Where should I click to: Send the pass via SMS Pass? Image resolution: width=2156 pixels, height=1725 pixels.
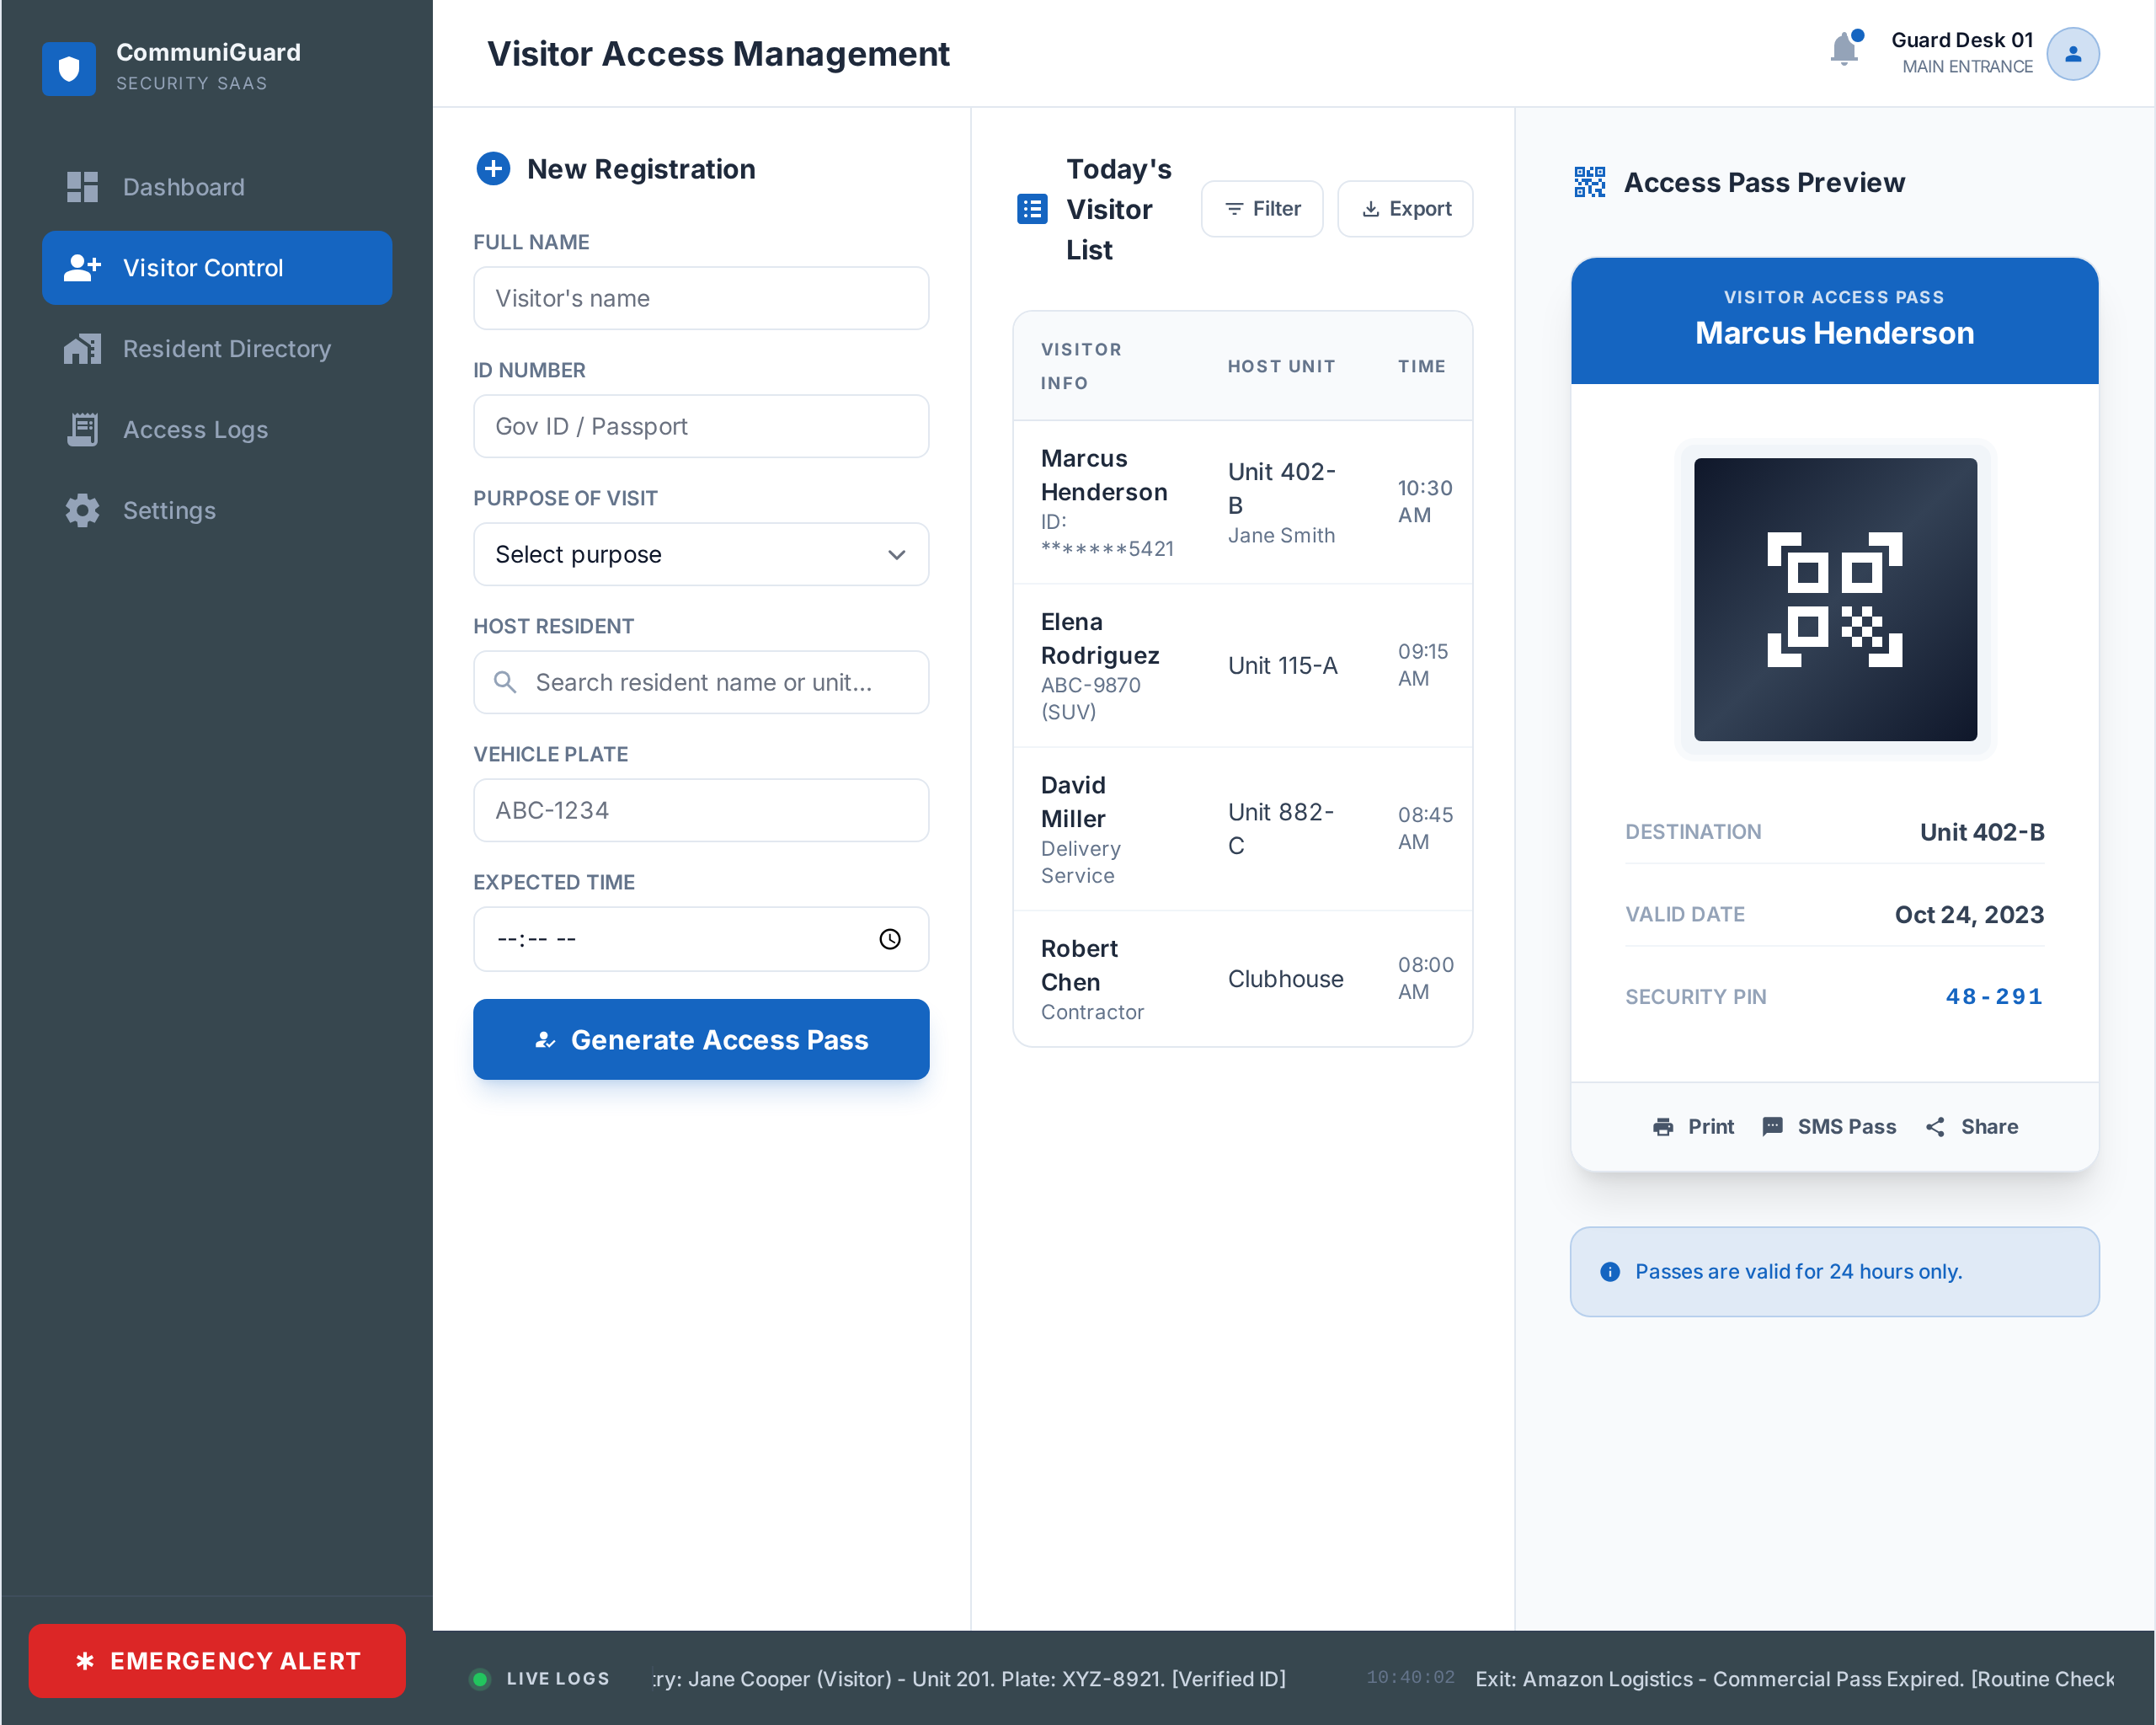1828,1127
